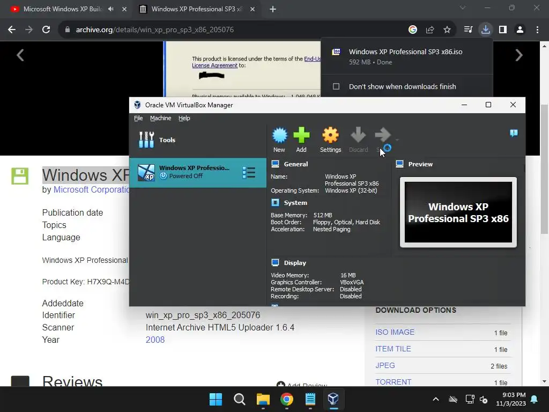Click the page vertical scrollbar
This screenshot has width=549, height=412.
click(x=544, y=169)
